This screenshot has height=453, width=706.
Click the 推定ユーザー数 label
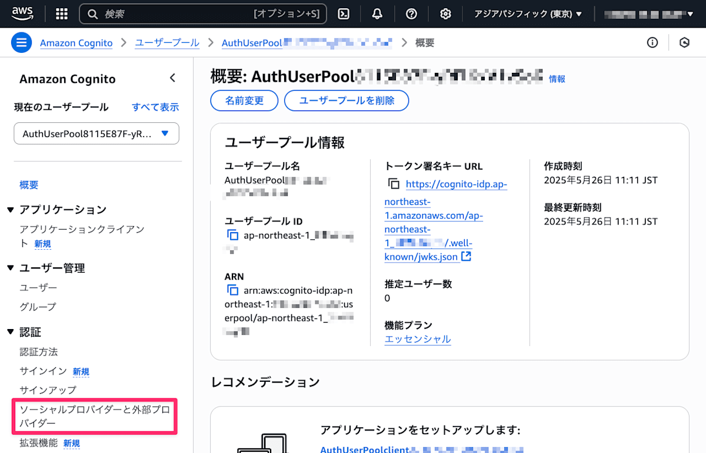pos(418,284)
